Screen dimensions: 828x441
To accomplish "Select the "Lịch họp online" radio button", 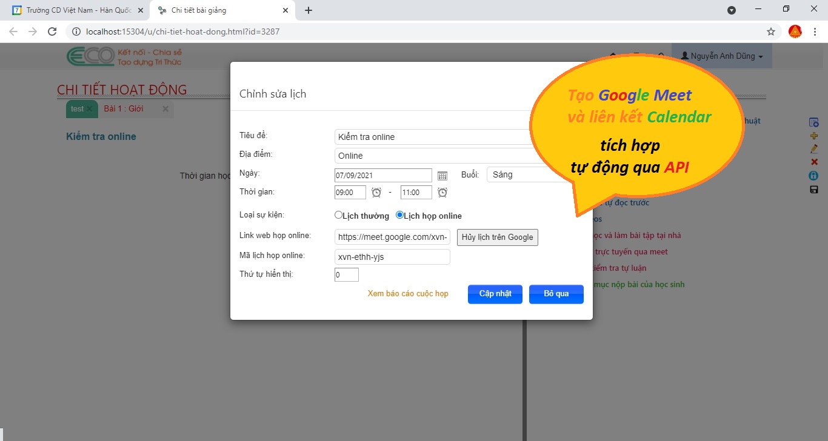I will (x=400, y=215).
